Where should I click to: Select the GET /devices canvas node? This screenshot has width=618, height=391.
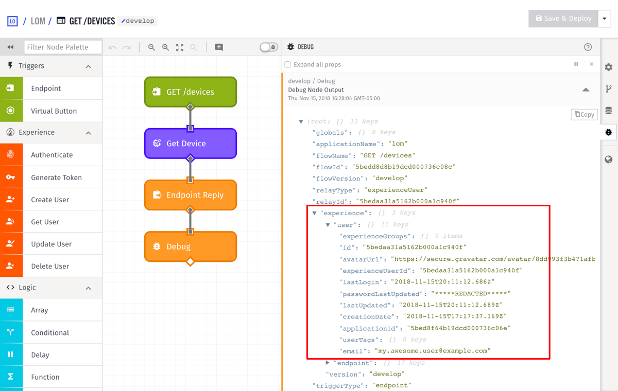click(x=191, y=92)
